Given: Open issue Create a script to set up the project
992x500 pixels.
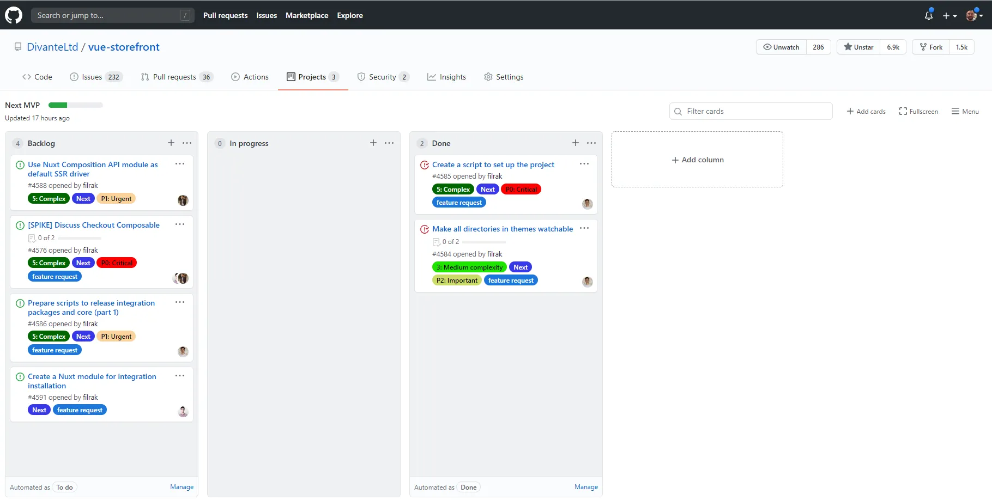Looking at the screenshot, I should click(493, 164).
